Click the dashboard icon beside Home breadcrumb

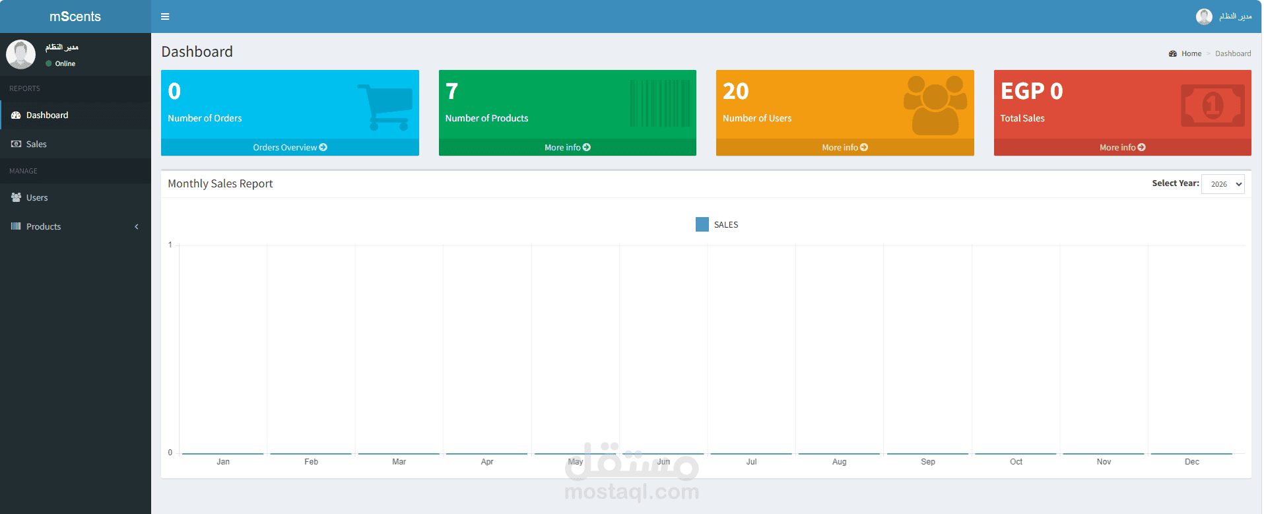(x=1173, y=53)
